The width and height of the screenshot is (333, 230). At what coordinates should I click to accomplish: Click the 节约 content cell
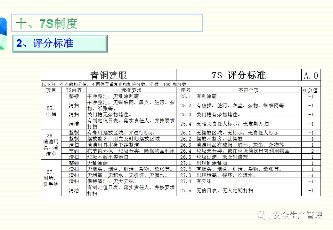tap(74, 151)
